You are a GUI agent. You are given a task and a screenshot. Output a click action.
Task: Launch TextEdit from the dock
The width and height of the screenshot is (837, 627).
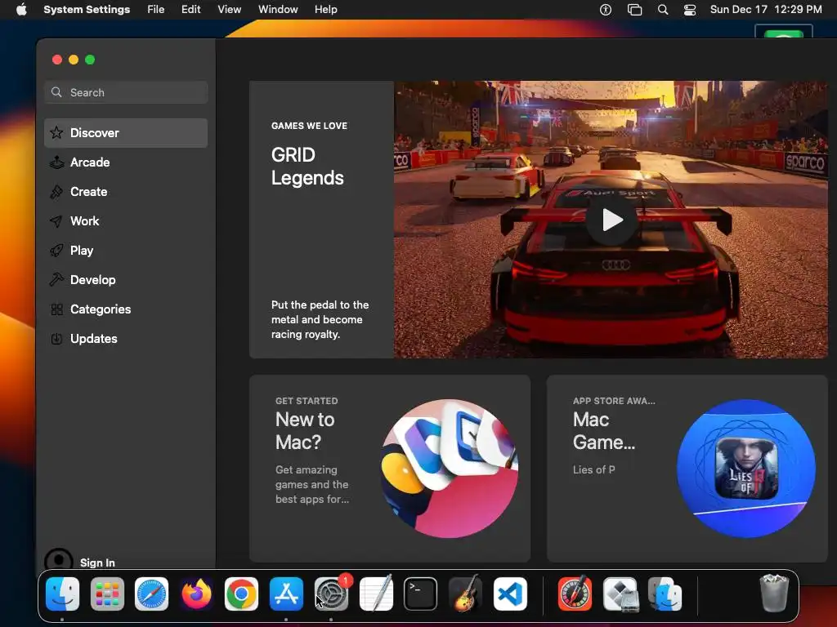point(376,594)
